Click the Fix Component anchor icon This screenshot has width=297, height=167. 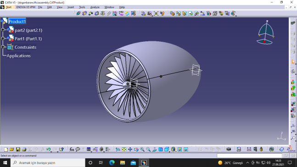[103, 13]
